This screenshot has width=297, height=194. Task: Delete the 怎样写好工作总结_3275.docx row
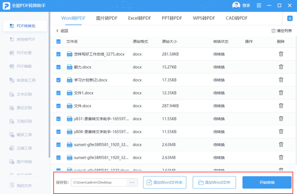pyautogui.click(x=281, y=54)
